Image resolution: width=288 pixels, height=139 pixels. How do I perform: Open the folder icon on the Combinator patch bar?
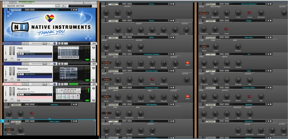click(74, 10)
